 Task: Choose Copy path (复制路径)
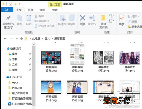42,21
